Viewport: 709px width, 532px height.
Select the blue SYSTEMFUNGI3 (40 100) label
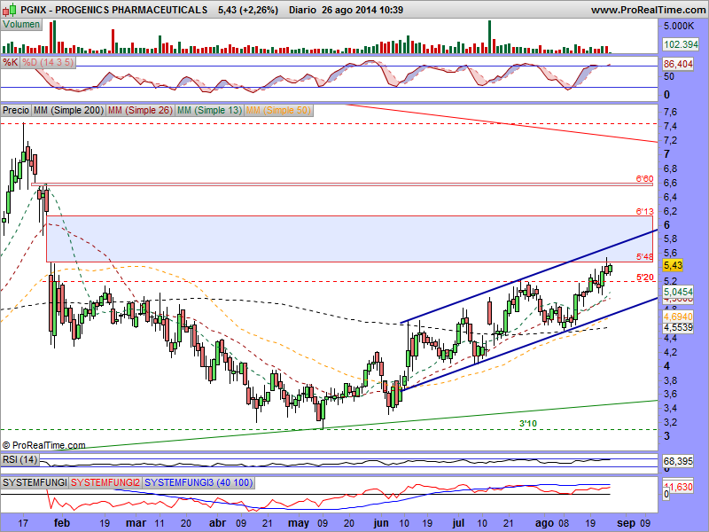(x=199, y=482)
